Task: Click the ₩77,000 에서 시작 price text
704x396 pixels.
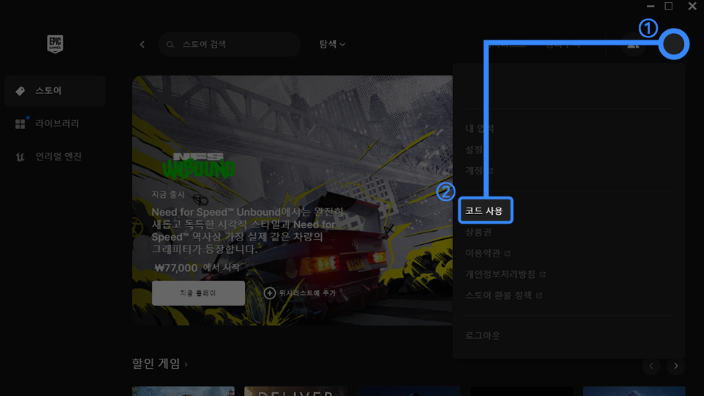Action: [x=197, y=268]
